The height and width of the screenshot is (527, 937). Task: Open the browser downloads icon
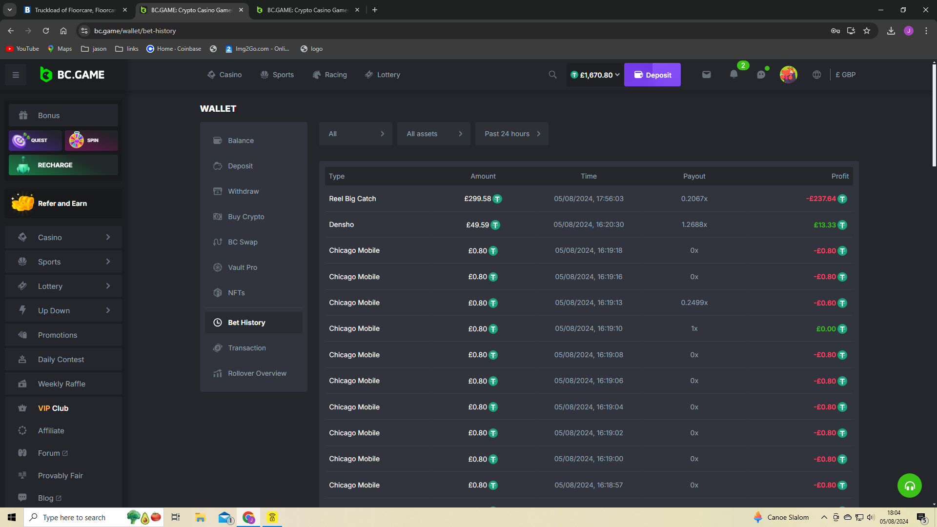(891, 31)
